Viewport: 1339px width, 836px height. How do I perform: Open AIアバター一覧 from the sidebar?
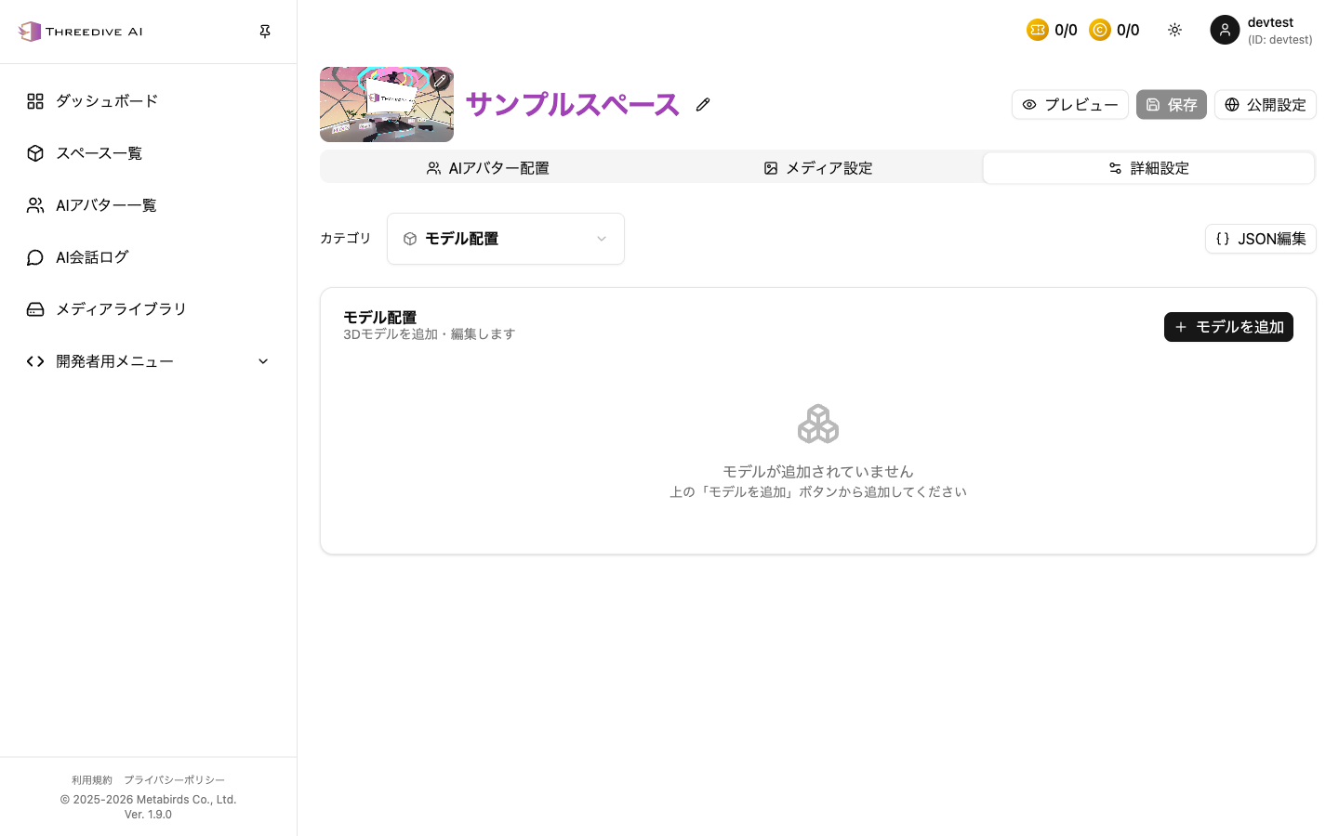(x=149, y=205)
